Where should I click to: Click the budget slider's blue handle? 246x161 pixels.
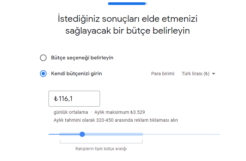[82, 134]
